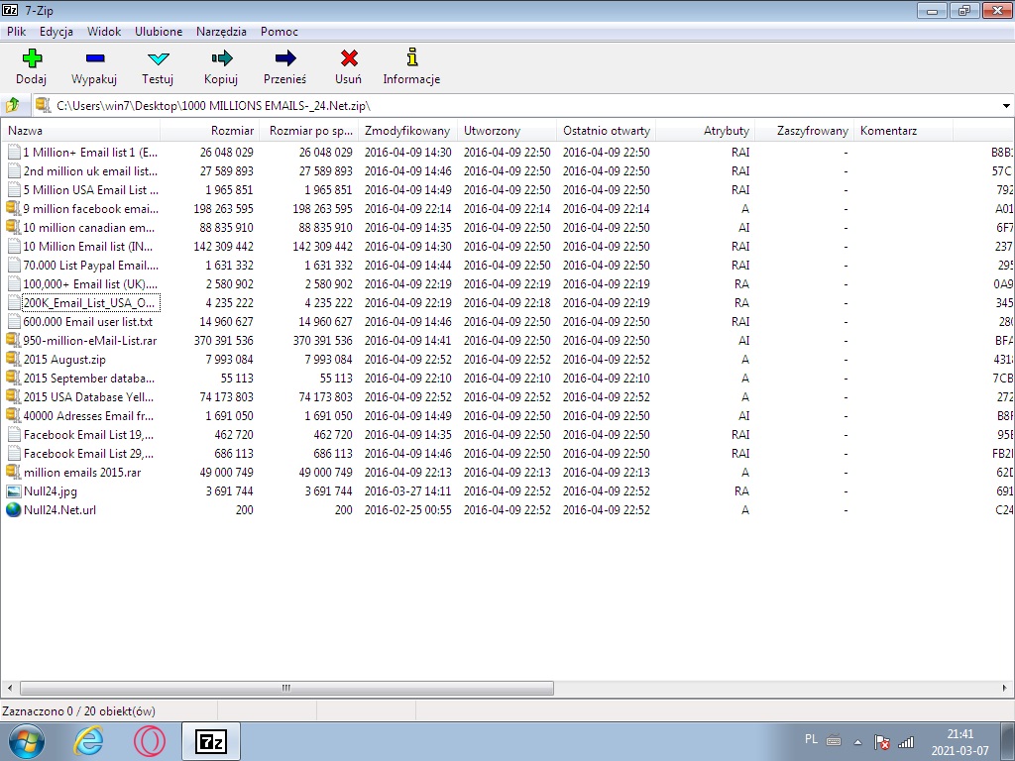Click archive icon of 2015 August.zip
1015x761 pixels.
point(13,359)
